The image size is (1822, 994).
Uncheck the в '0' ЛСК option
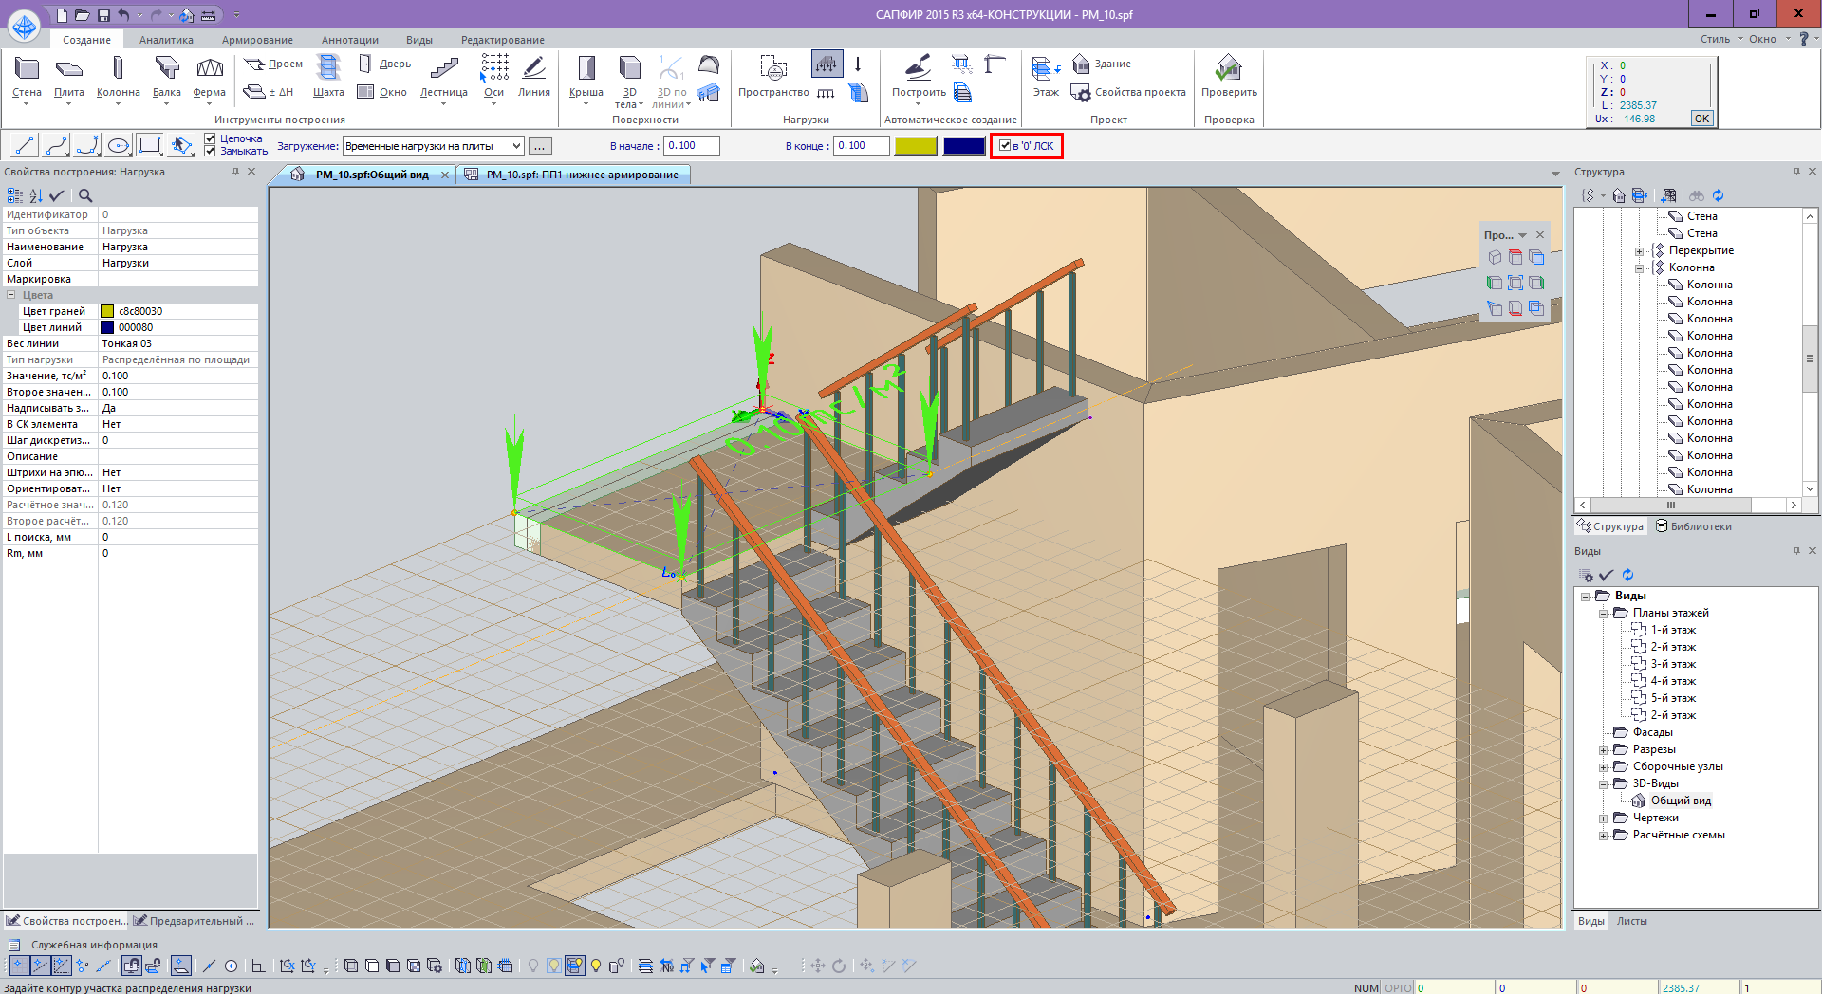(1005, 146)
